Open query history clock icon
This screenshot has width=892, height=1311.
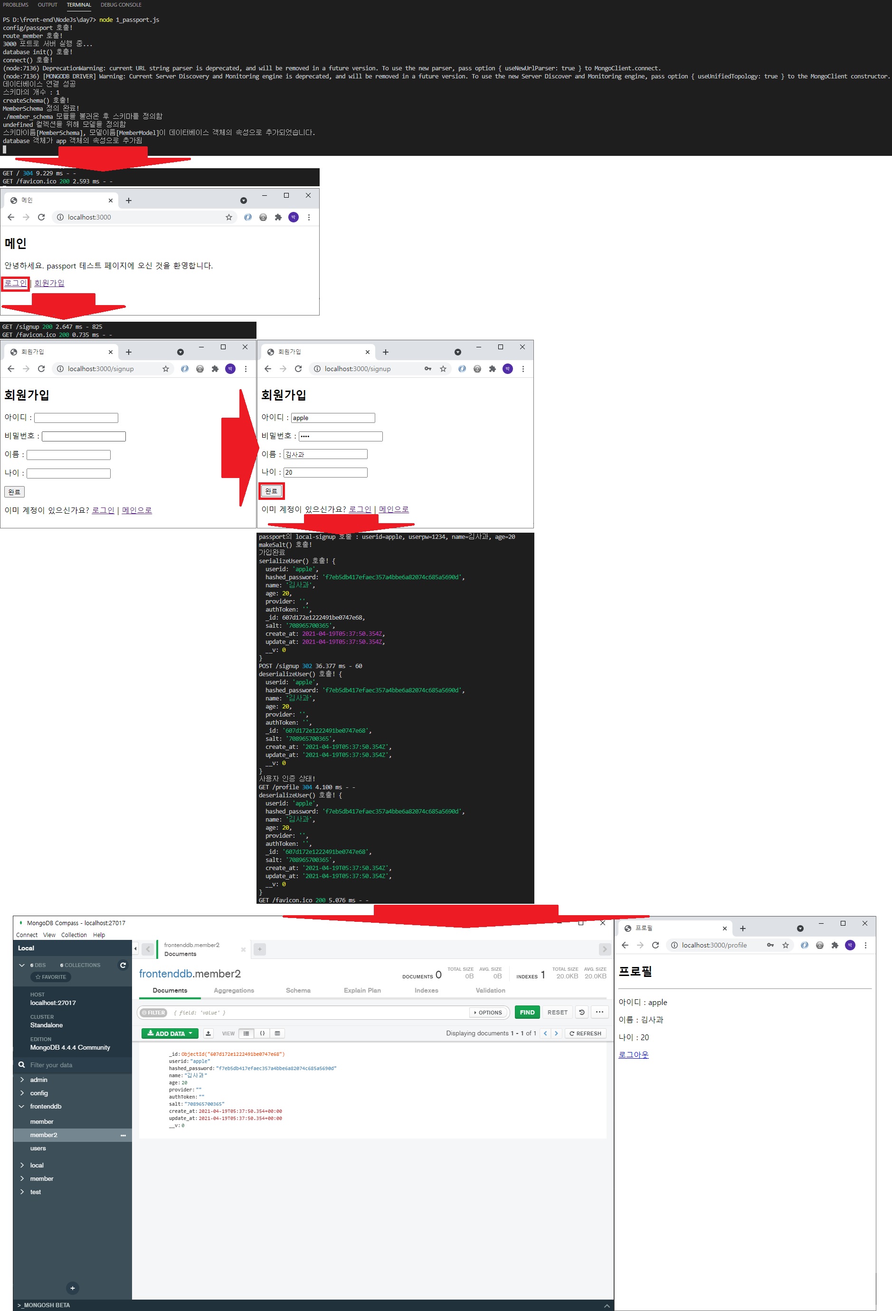[582, 1012]
